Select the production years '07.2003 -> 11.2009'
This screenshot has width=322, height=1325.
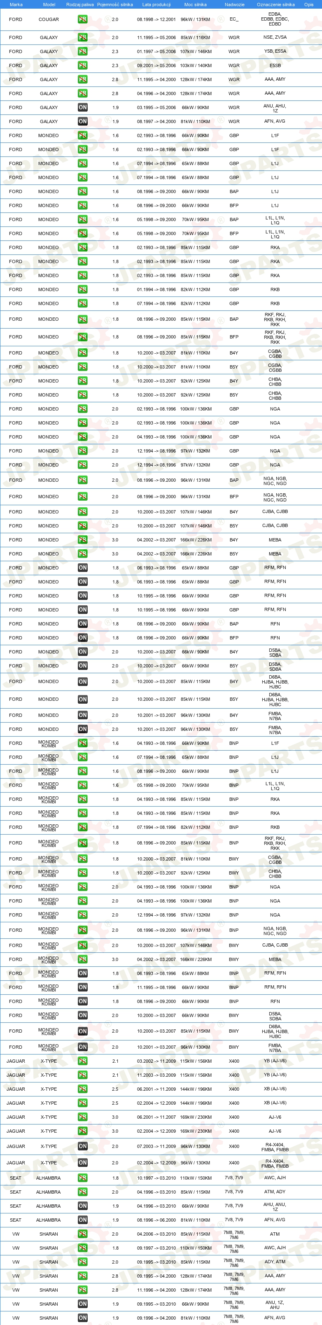pos(156,1146)
